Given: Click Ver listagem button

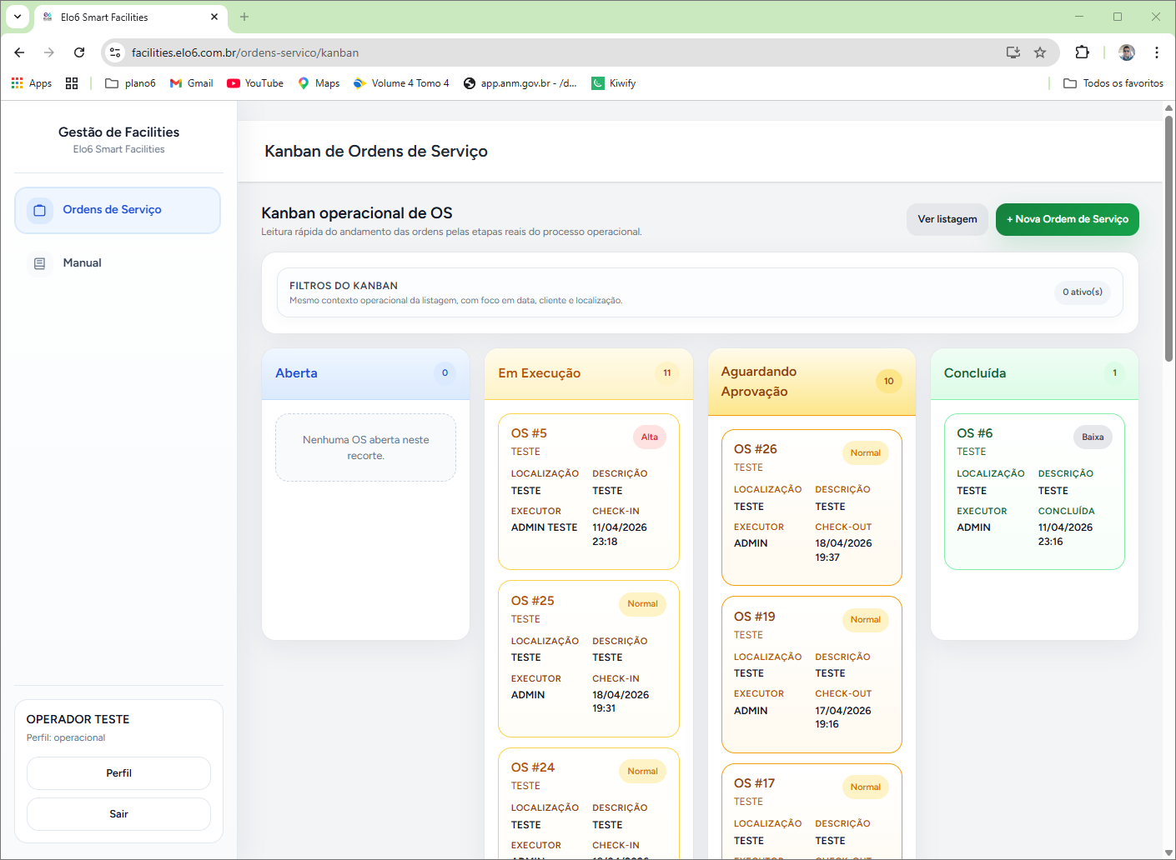Looking at the screenshot, I should (947, 219).
